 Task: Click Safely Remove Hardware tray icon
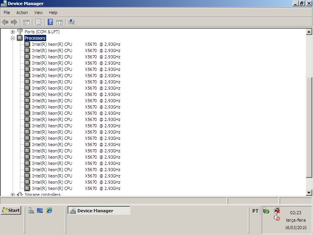(x=266, y=210)
